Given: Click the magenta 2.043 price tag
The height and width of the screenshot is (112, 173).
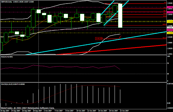Looking at the screenshot, I should 170,12.
